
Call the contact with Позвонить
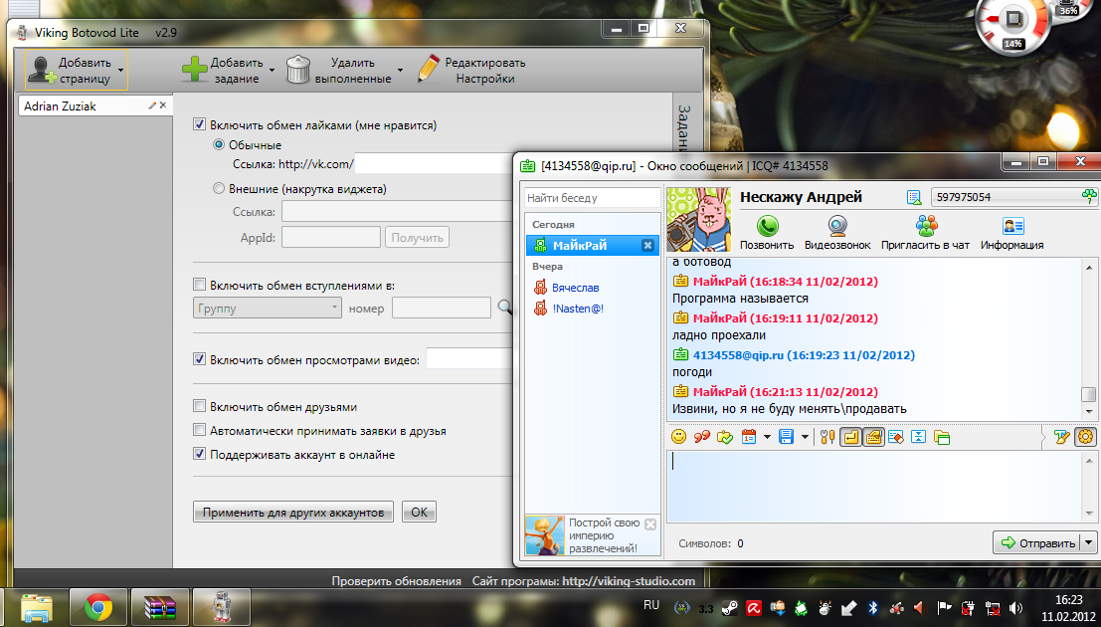[767, 233]
